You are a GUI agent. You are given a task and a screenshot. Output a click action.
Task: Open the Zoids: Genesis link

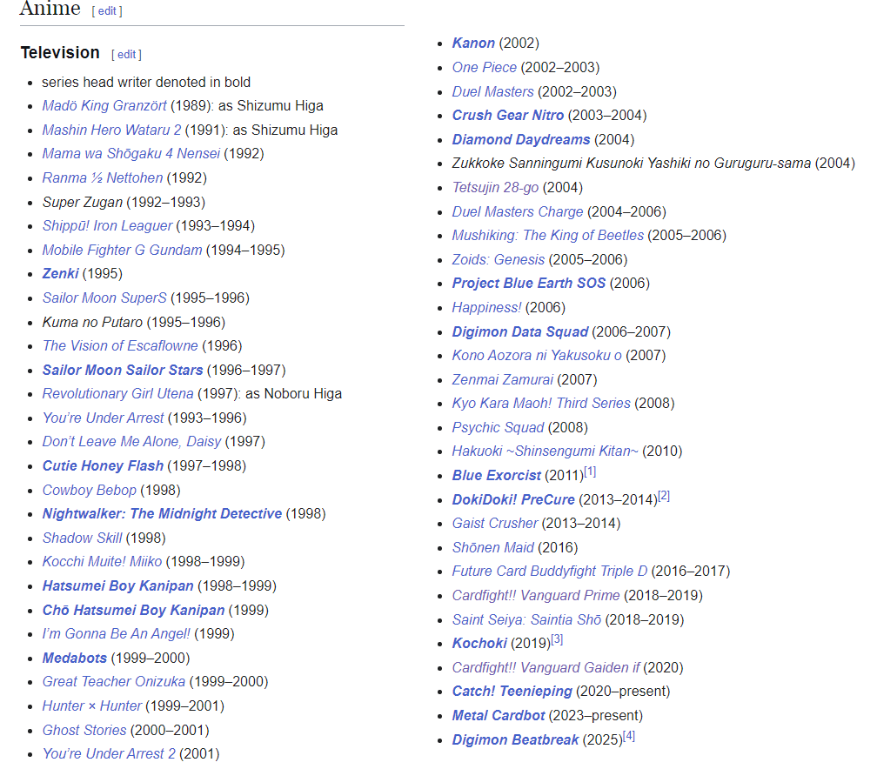pyautogui.click(x=499, y=259)
